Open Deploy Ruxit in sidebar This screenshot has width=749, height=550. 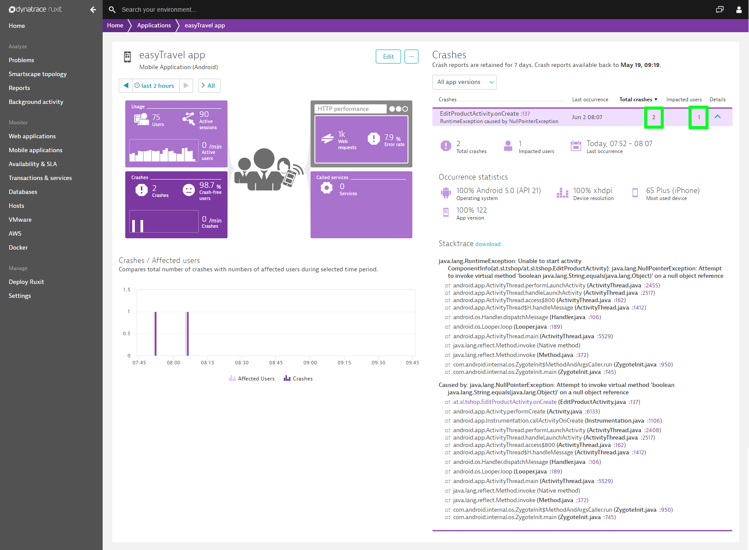click(x=26, y=282)
